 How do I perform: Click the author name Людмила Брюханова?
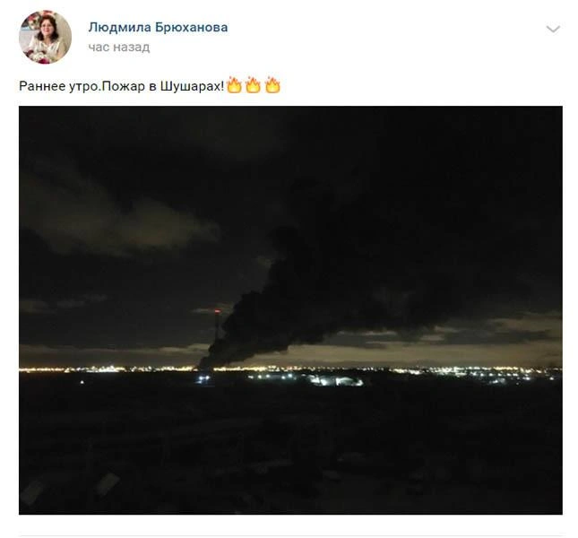point(158,27)
